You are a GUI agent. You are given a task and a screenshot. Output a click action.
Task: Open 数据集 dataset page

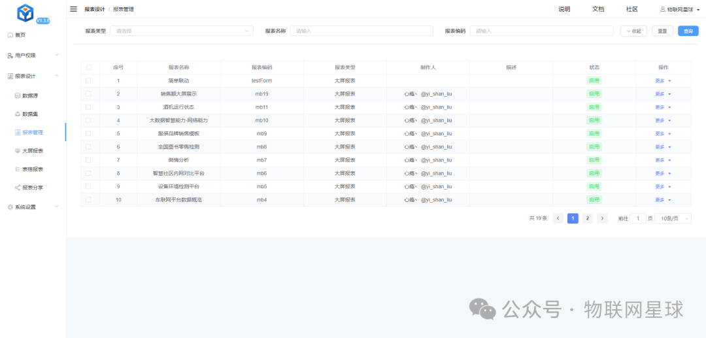[30, 114]
